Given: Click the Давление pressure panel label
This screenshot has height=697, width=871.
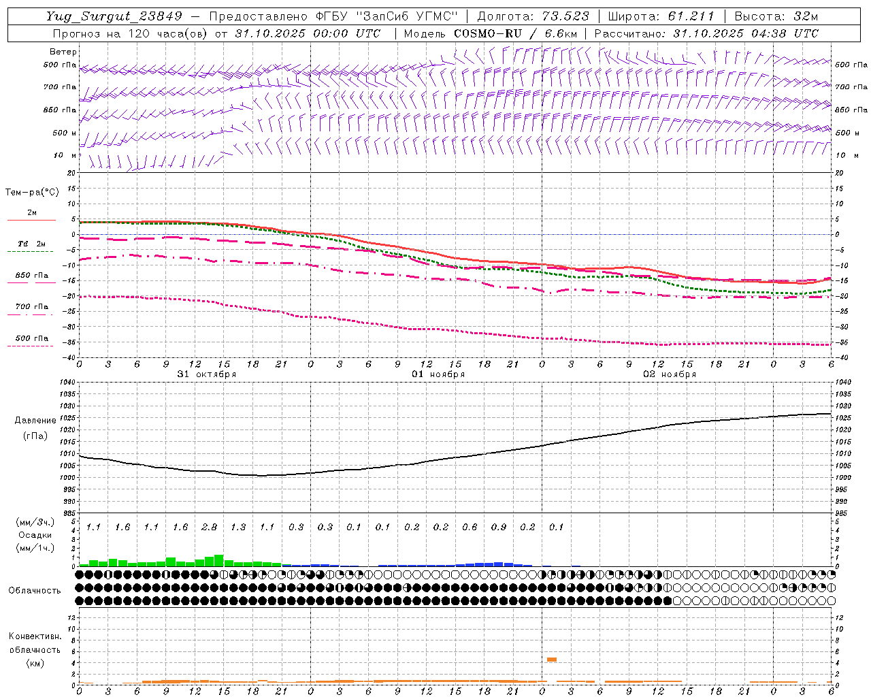Looking at the screenshot, I should click(x=35, y=421).
